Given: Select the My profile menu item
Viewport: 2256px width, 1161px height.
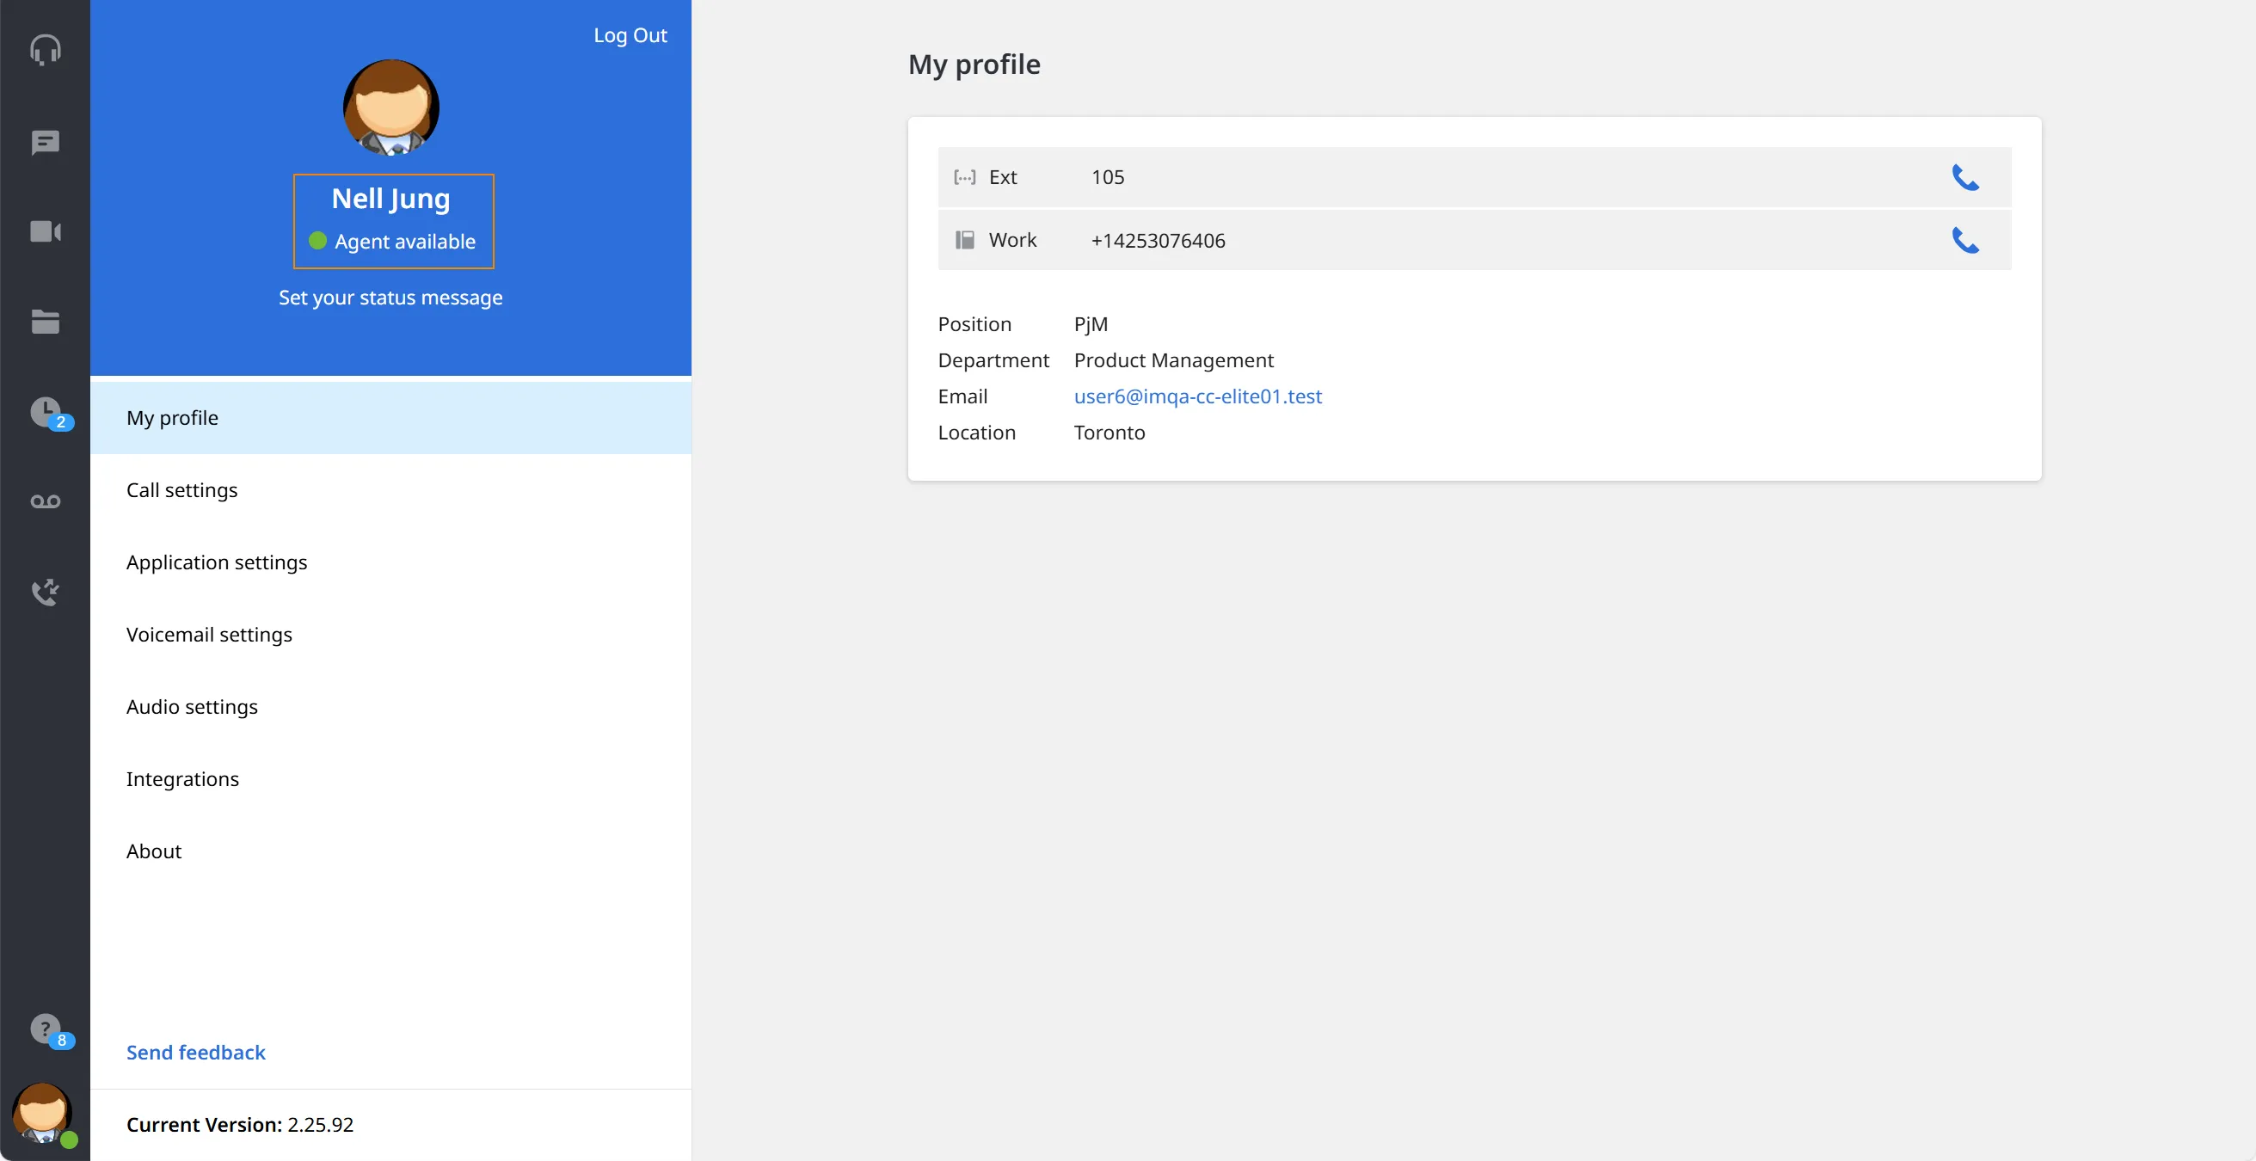Looking at the screenshot, I should [390, 418].
